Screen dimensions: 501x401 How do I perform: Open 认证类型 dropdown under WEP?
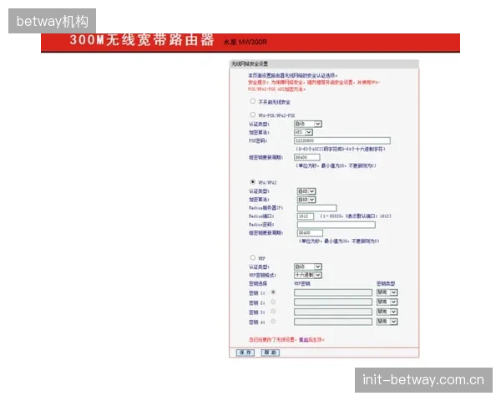307,266
